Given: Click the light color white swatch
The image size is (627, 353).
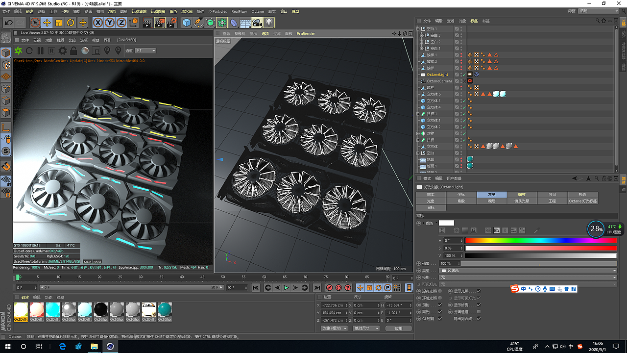Looking at the screenshot, I should 446,223.
